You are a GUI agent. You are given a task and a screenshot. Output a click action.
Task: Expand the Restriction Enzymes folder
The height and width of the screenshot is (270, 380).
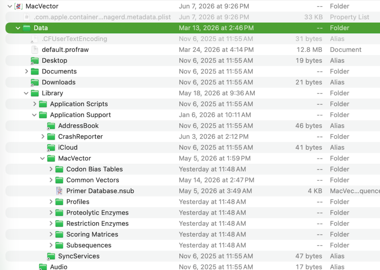coord(51,224)
